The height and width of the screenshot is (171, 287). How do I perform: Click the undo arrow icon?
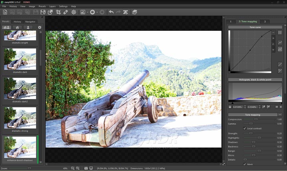[111, 12]
